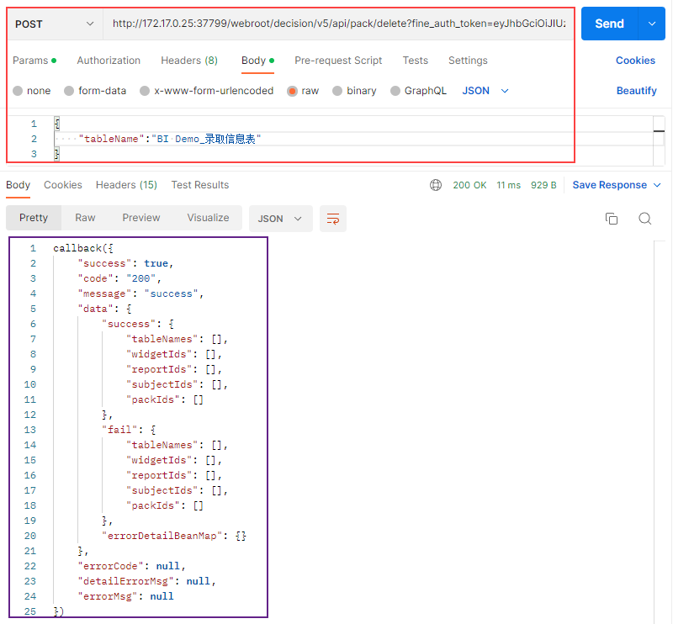Screen dimensions: 673x624
Task: Open the Pre-request Script tab
Action: pyautogui.click(x=338, y=61)
